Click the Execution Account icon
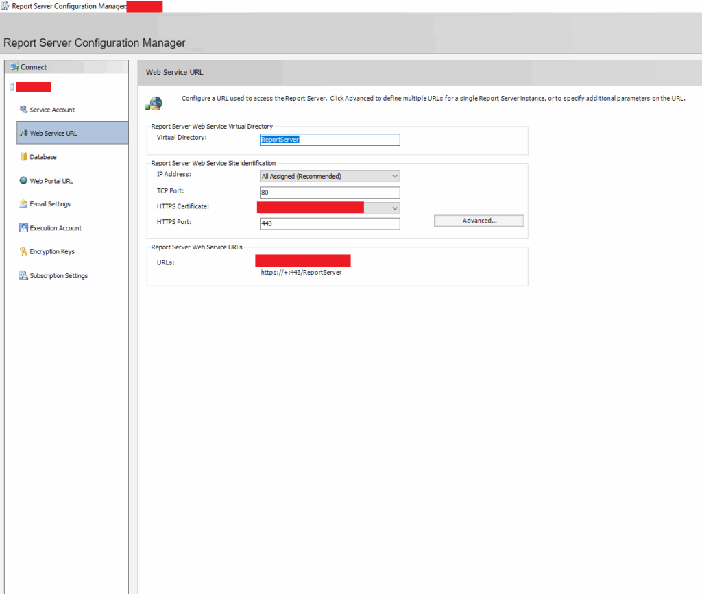 23,227
